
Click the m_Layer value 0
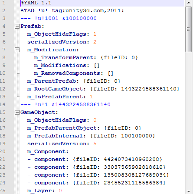pyautogui.click(x=60, y=191)
